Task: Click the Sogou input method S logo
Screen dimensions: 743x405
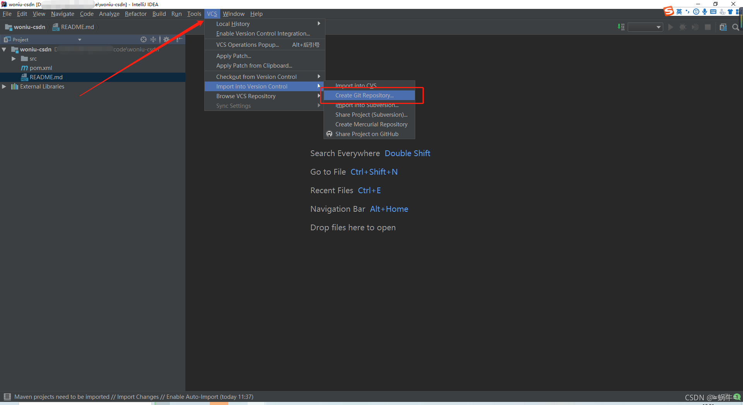Action: [669, 11]
